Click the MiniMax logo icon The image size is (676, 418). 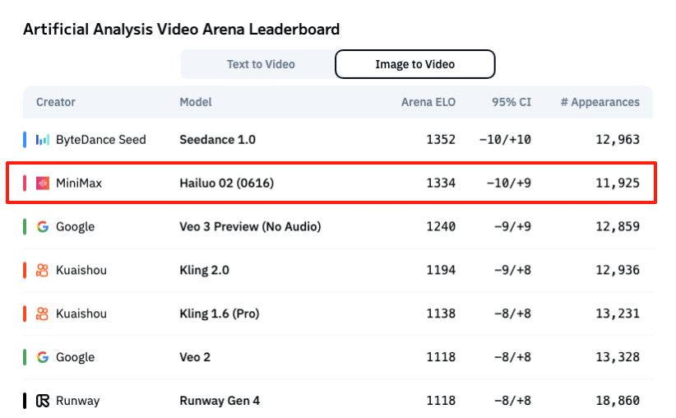[42, 183]
